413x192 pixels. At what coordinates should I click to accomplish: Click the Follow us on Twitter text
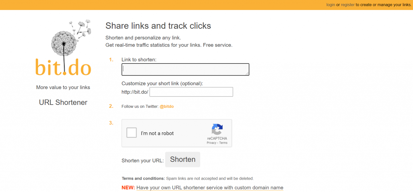click(x=140, y=106)
